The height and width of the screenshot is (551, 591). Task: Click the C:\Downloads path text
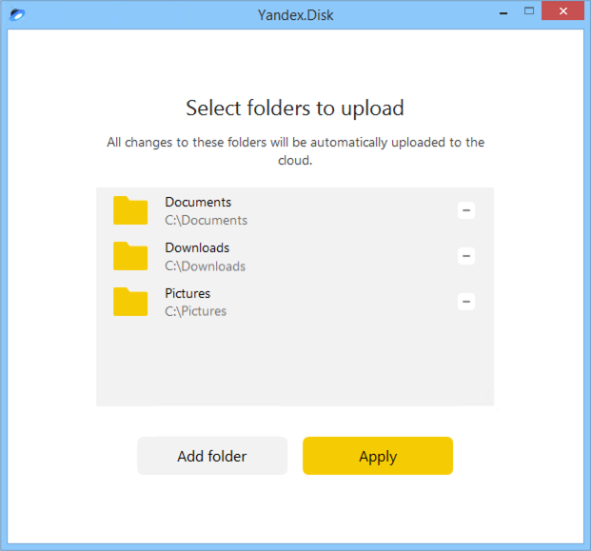[x=205, y=266]
